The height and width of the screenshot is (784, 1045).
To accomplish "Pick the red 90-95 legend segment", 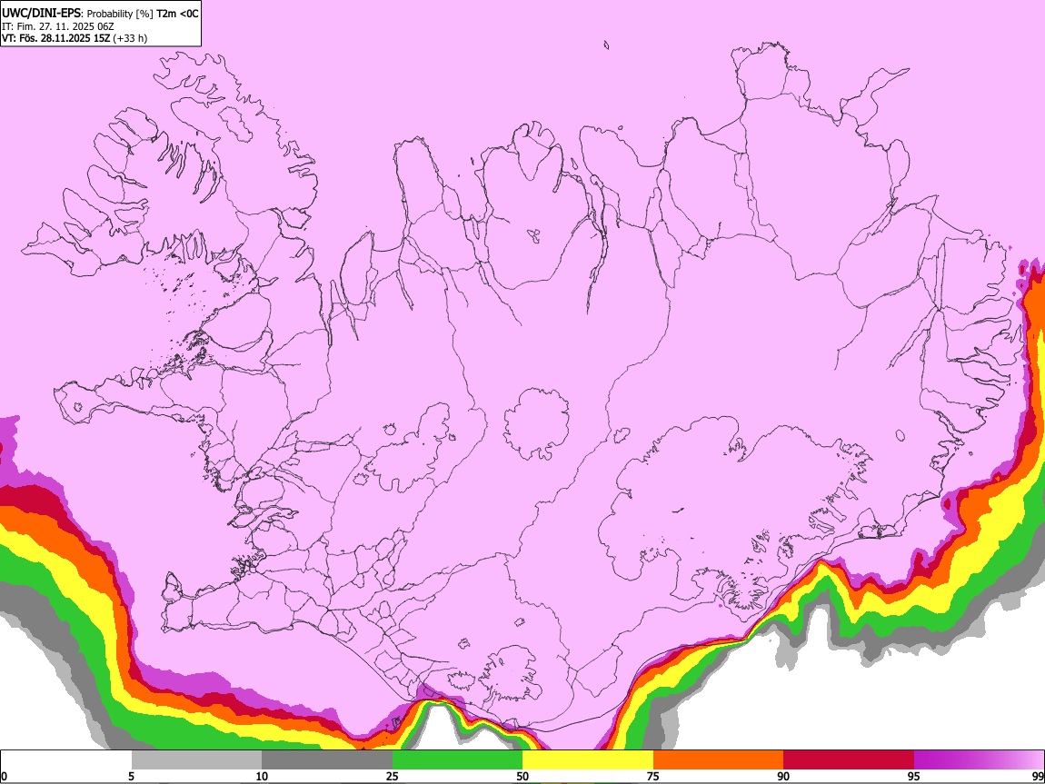I will pos(849,760).
